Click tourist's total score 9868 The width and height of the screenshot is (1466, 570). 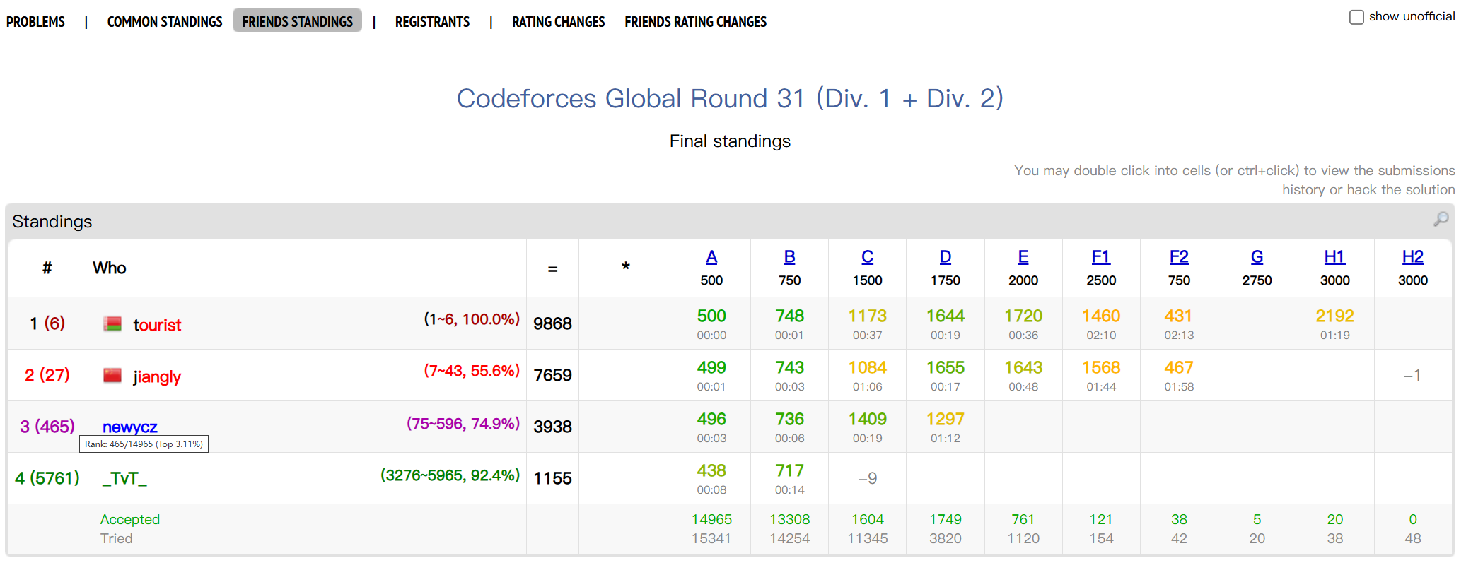coord(552,323)
